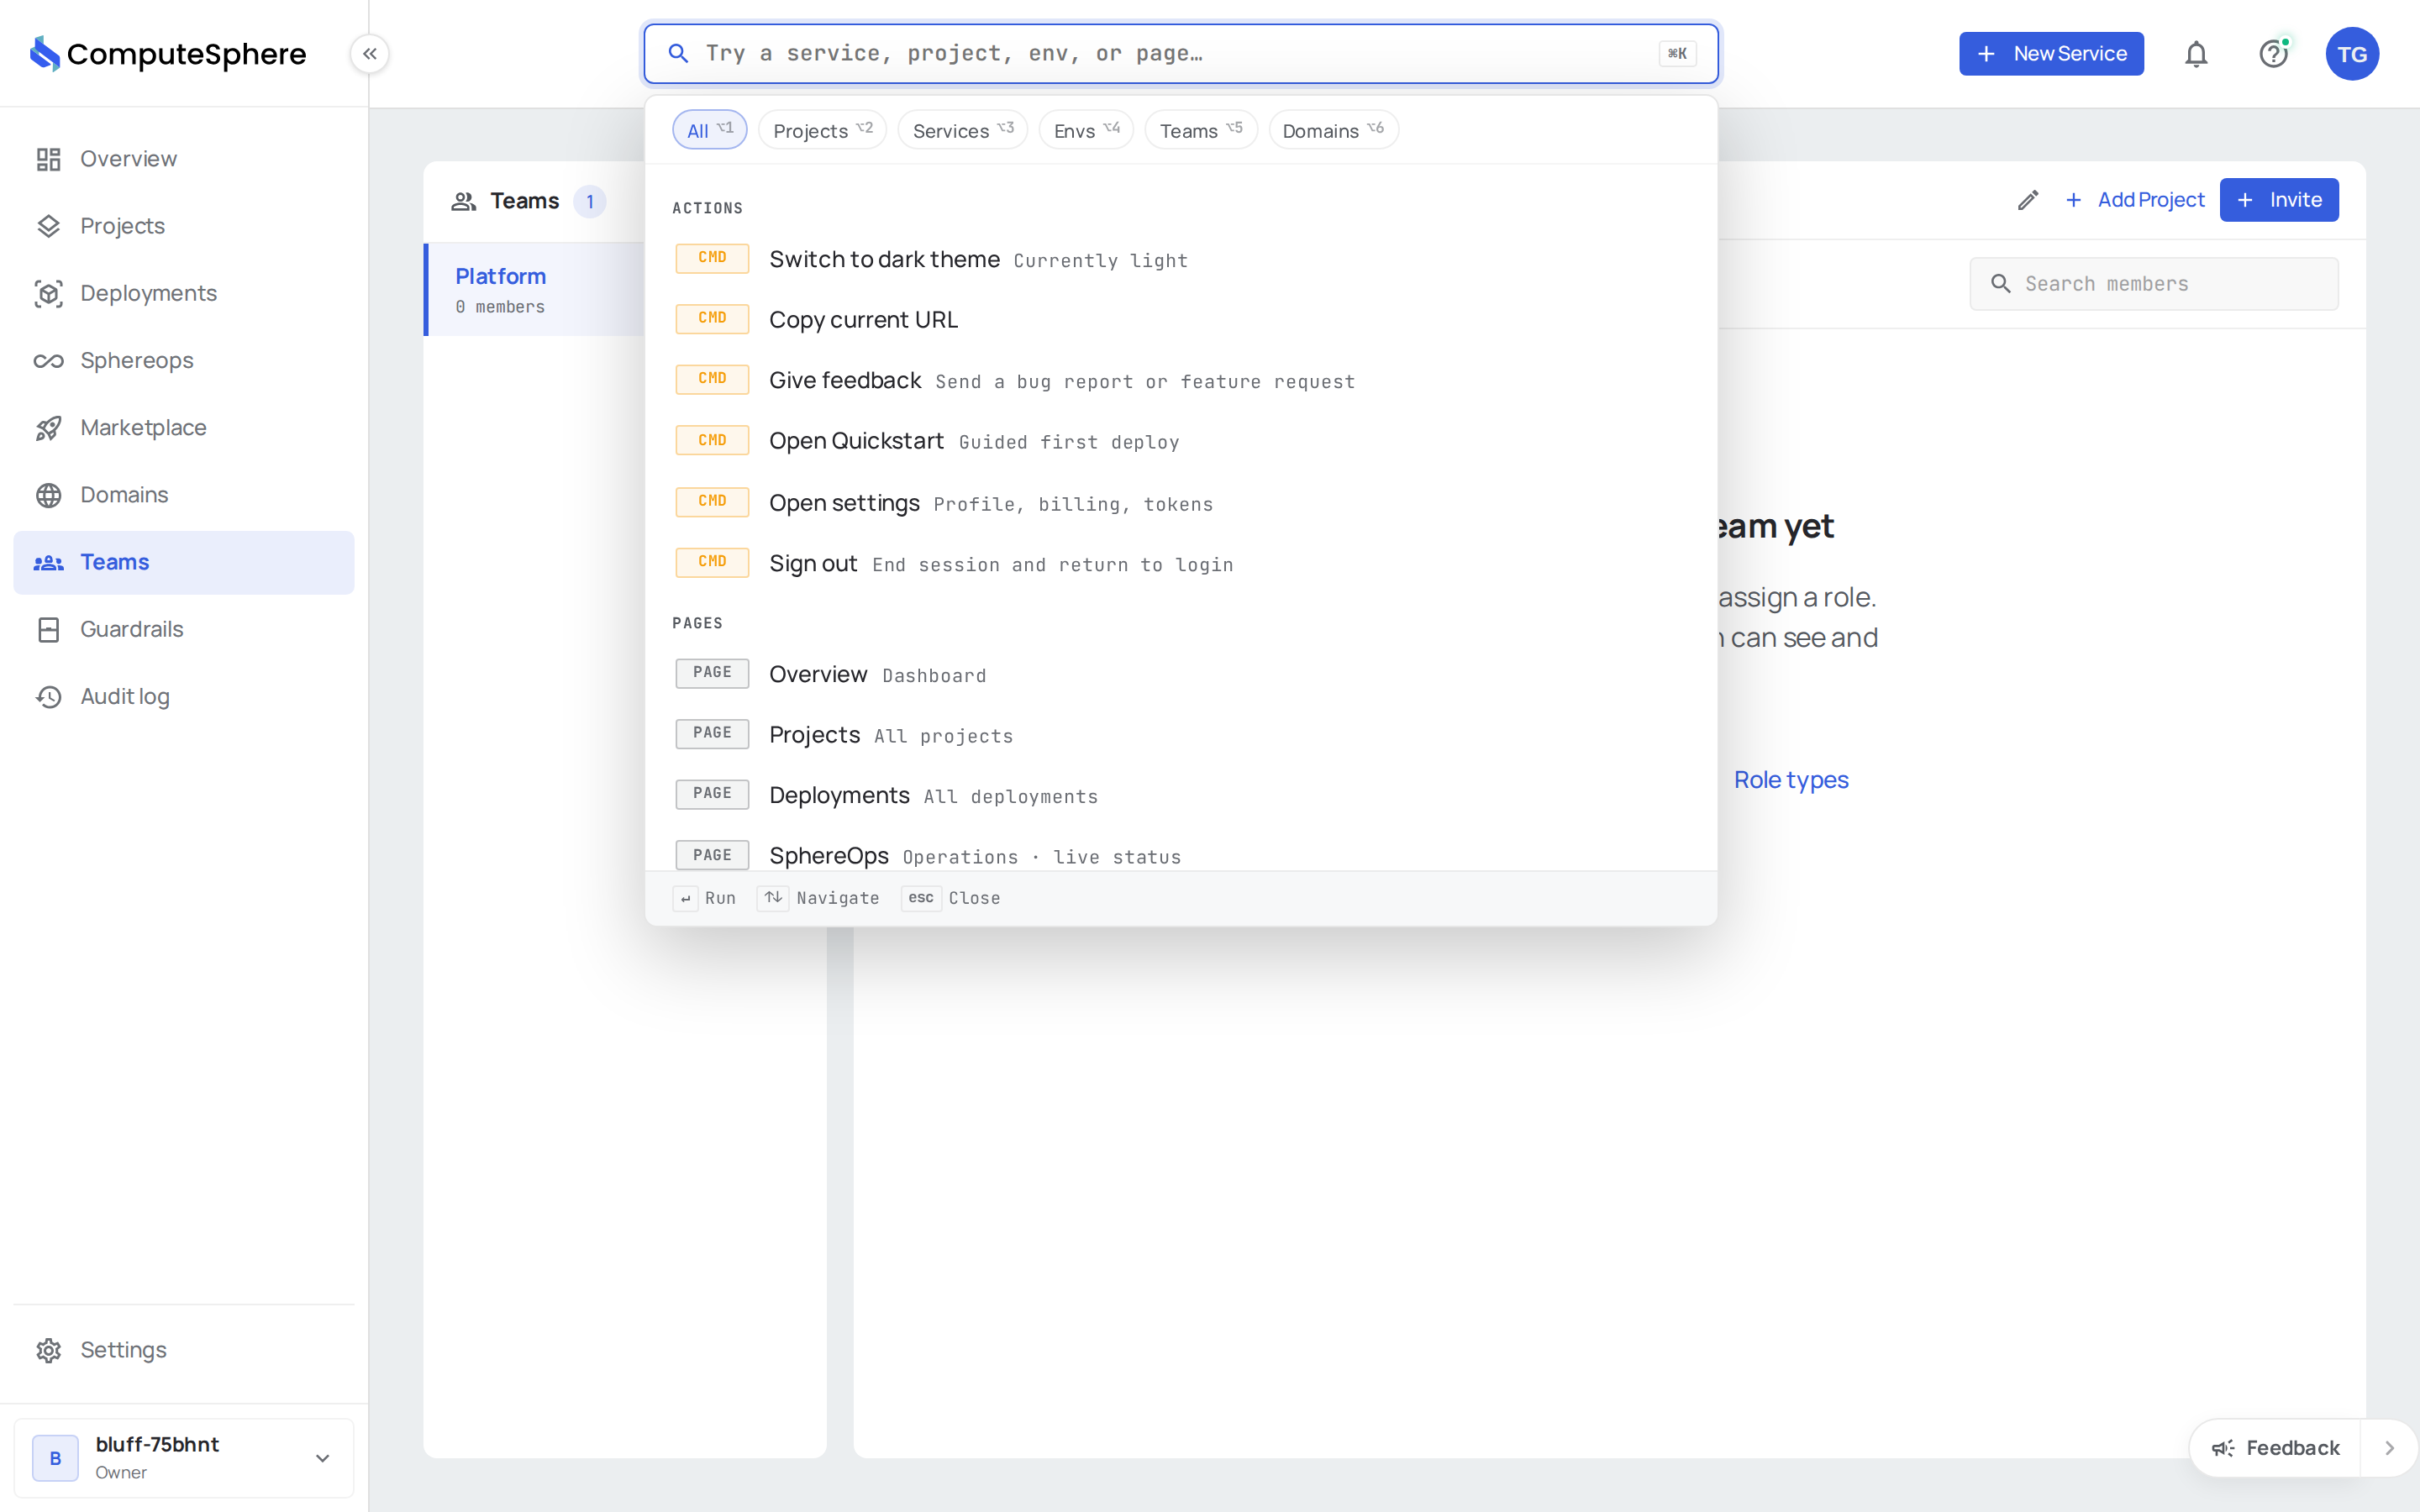Click the Invite button
Image resolution: width=2420 pixels, height=1512 pixels.
pos(2279,200)
